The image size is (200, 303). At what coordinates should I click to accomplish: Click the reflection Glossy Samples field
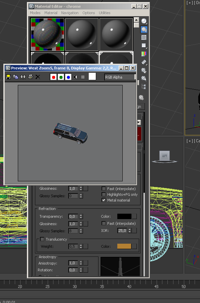[73, 196]
